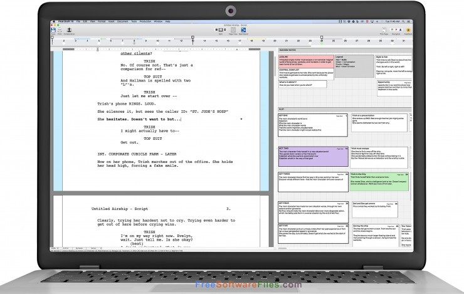
Task: Click the bold line She hesitates. Doesn't want to but...
Action: click(x=139, y=119)
